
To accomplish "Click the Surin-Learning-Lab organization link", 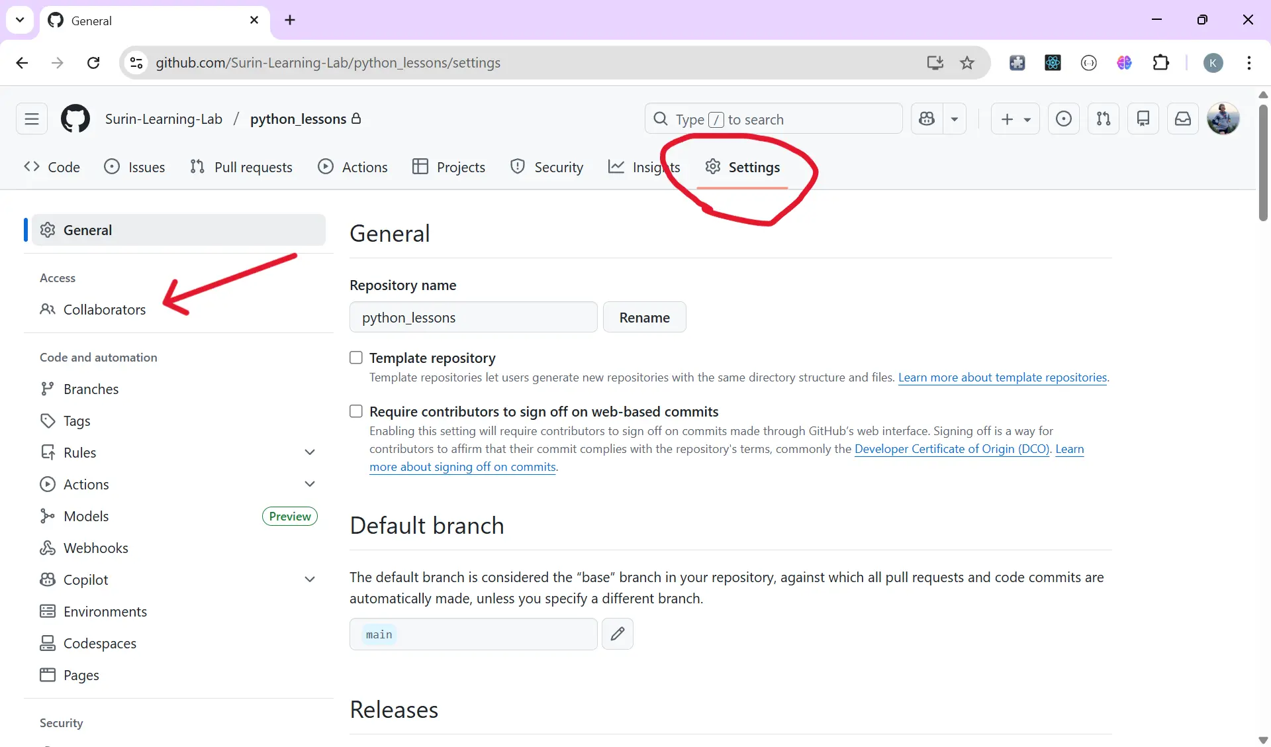I will pos(164,119).
